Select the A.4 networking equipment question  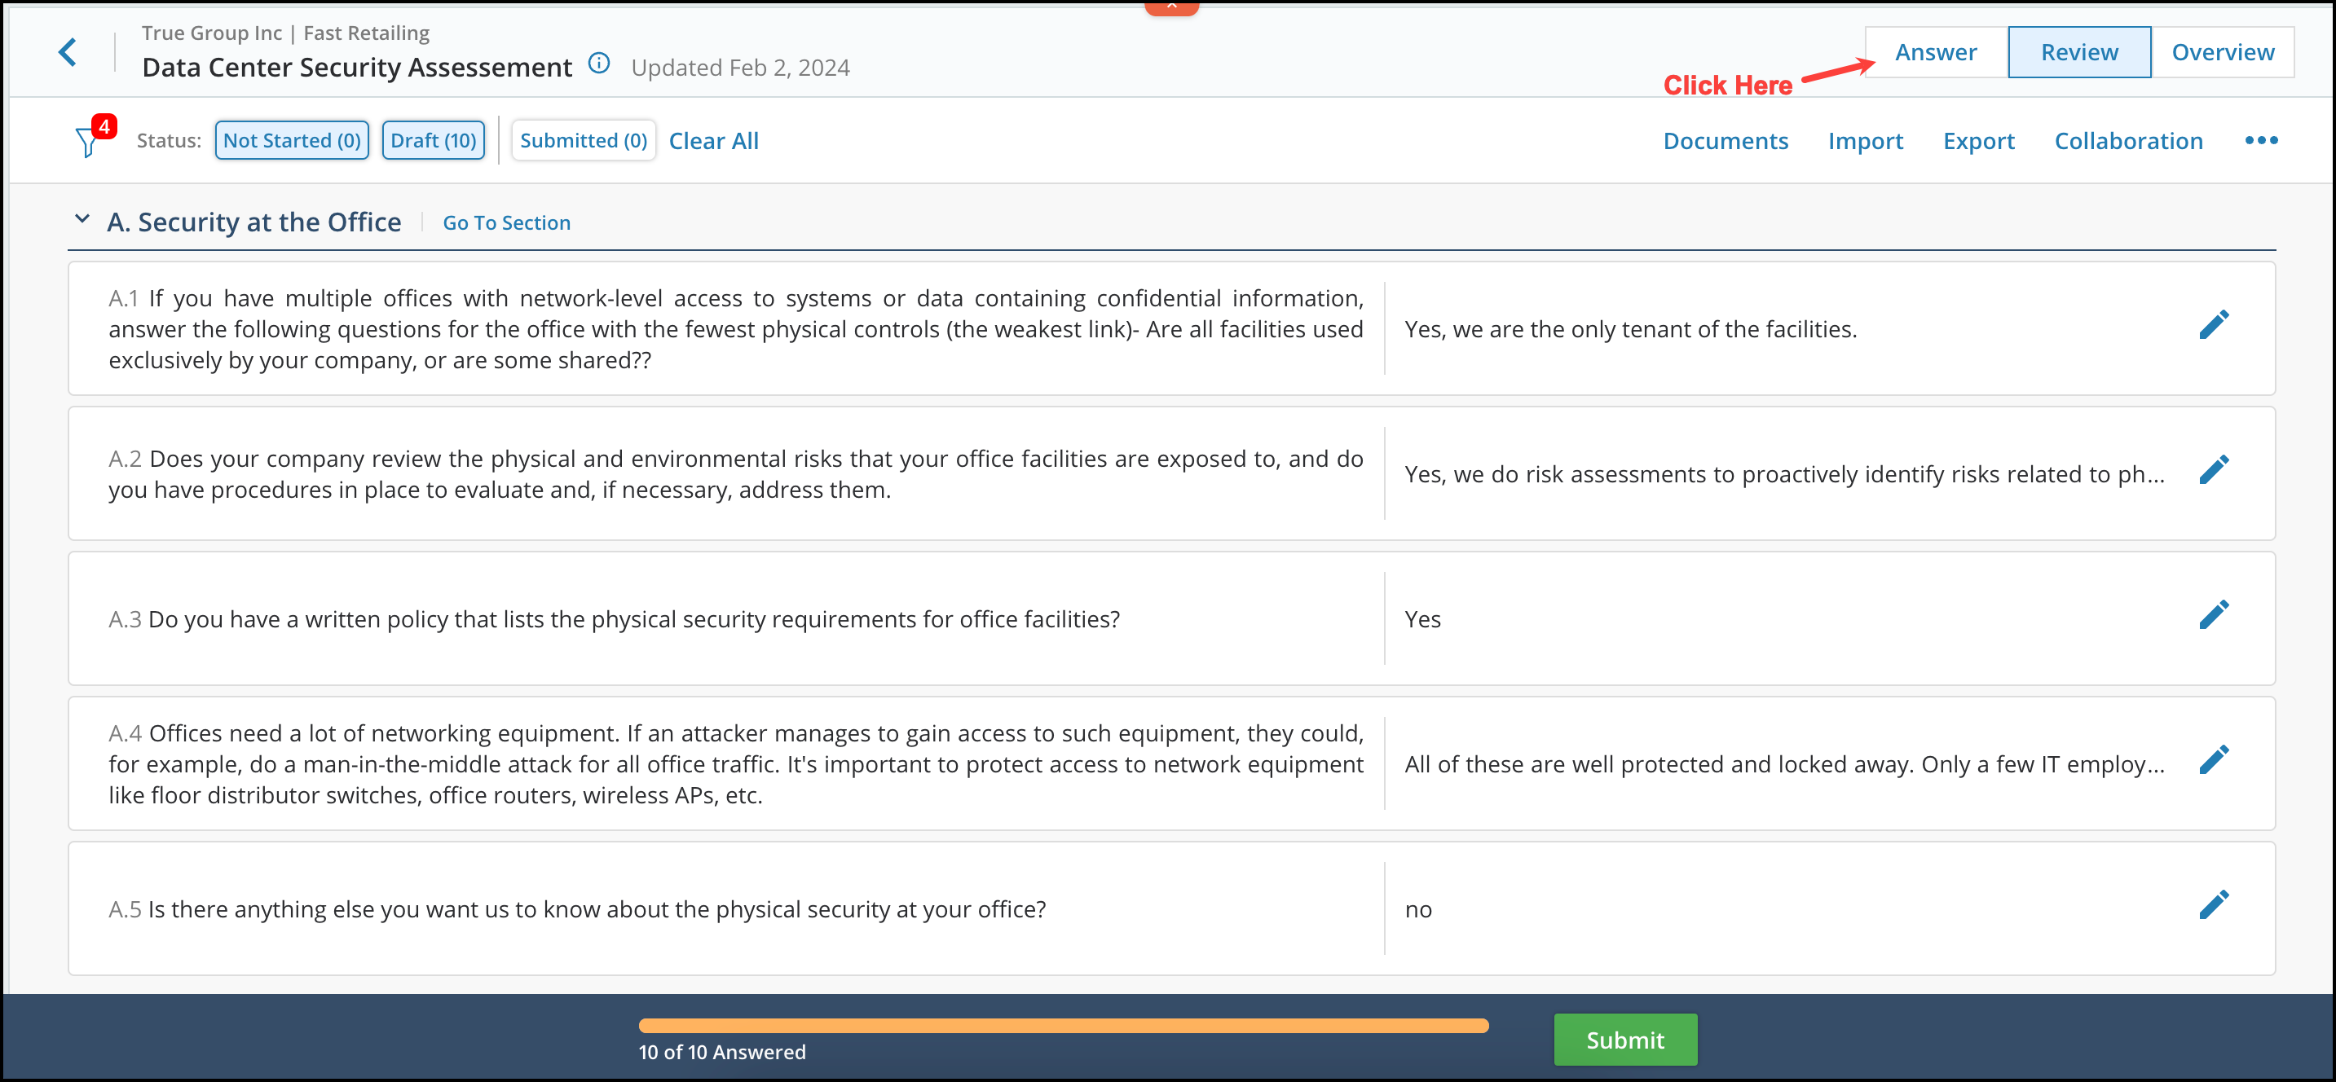pyautogui.click(x=735, y=764)
